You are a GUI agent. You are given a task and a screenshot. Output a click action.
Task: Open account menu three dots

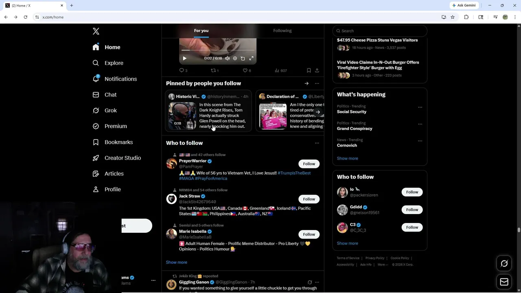(x=153, y=280)
